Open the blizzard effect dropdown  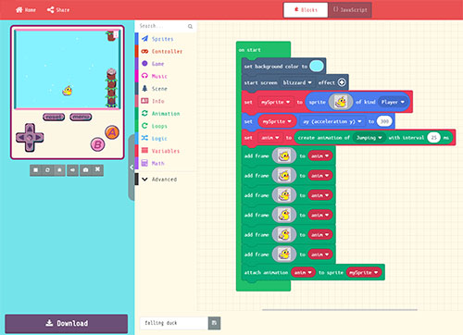tap(297, 82)
